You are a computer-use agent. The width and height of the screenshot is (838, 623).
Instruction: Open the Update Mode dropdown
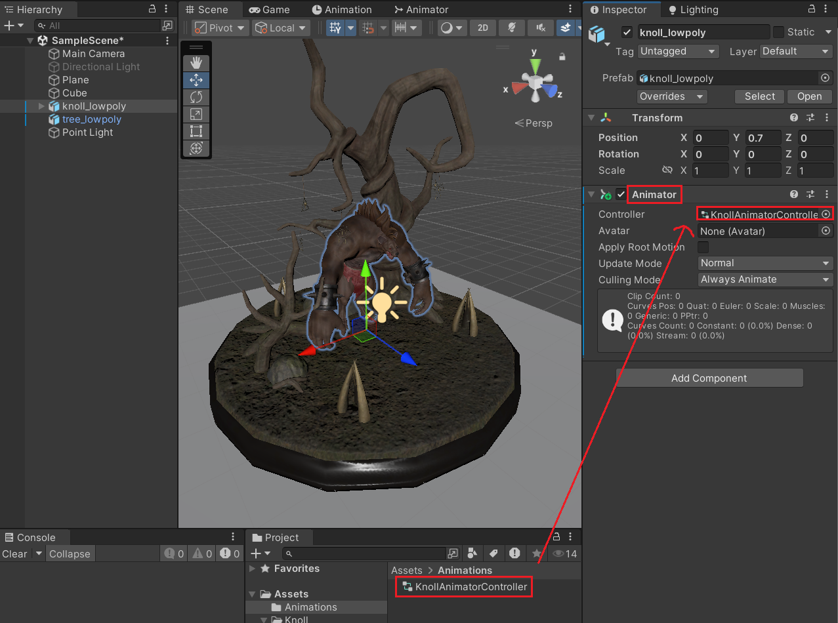point(765,263)
